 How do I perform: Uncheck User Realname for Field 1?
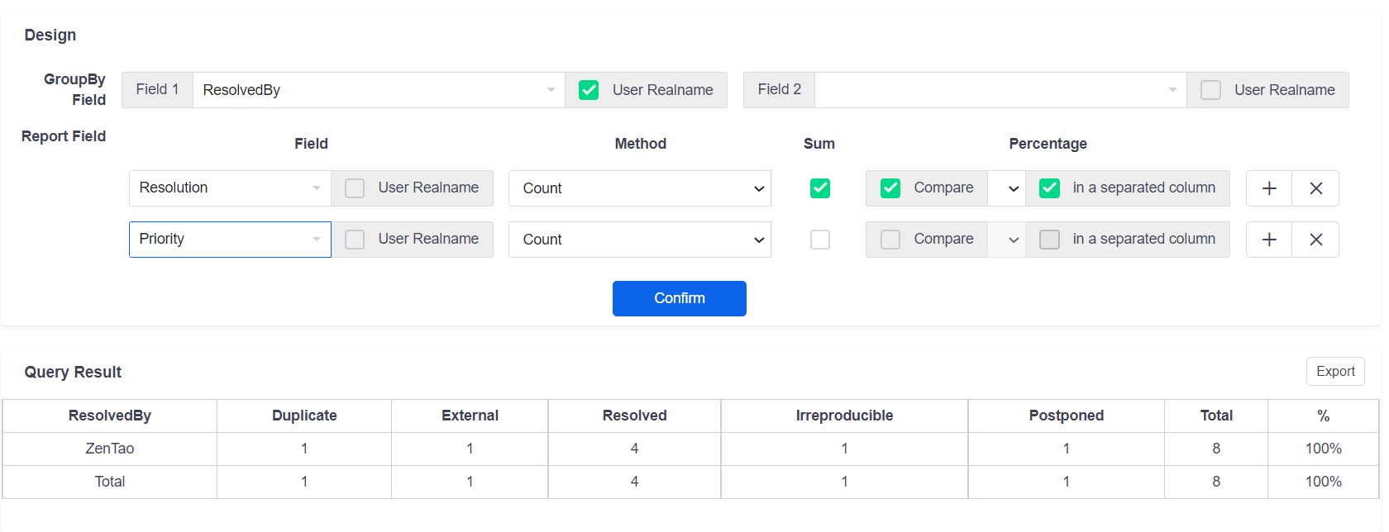[589, 90]
